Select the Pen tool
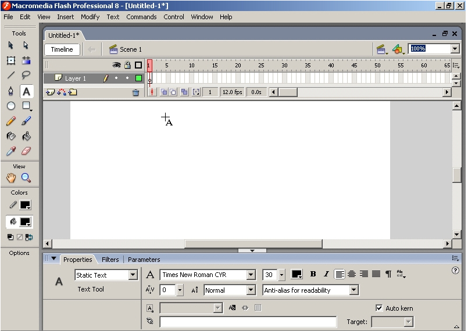Image resolution: width=468 pixels, height=331 pixels. click(11, 91)
